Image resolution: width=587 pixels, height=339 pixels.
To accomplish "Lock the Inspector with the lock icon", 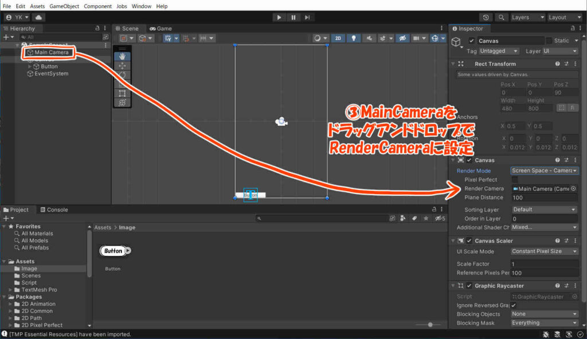I will pyautogui.click(x=573, y=29).
